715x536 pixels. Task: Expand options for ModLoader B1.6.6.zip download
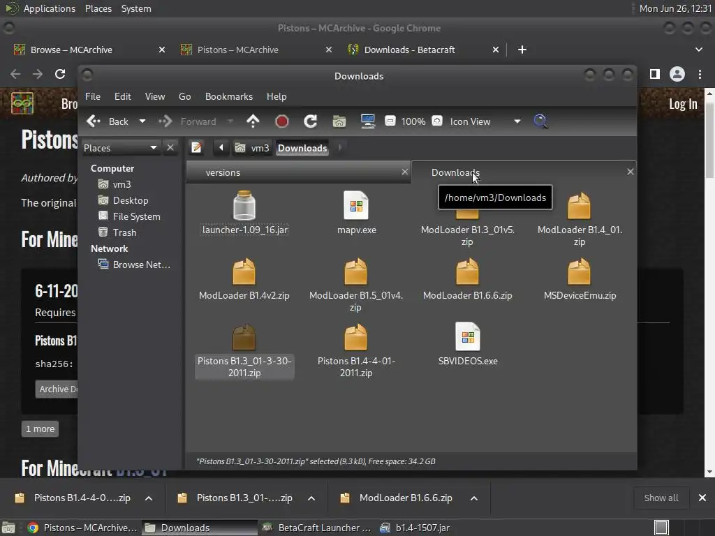pyautogui.click(x=474, y=498)
